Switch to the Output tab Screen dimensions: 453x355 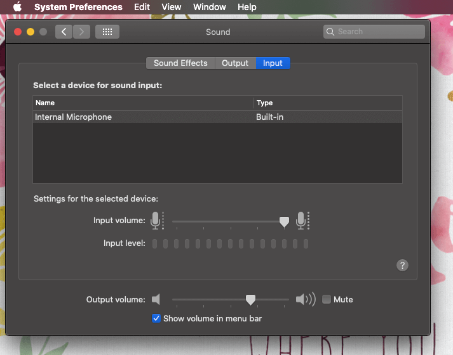pyautogui.click(x=235, y=63)
